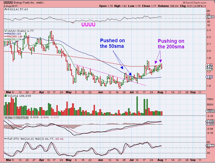Select the MA(200) 1.80 legend entry

click(x=13, y=37)
